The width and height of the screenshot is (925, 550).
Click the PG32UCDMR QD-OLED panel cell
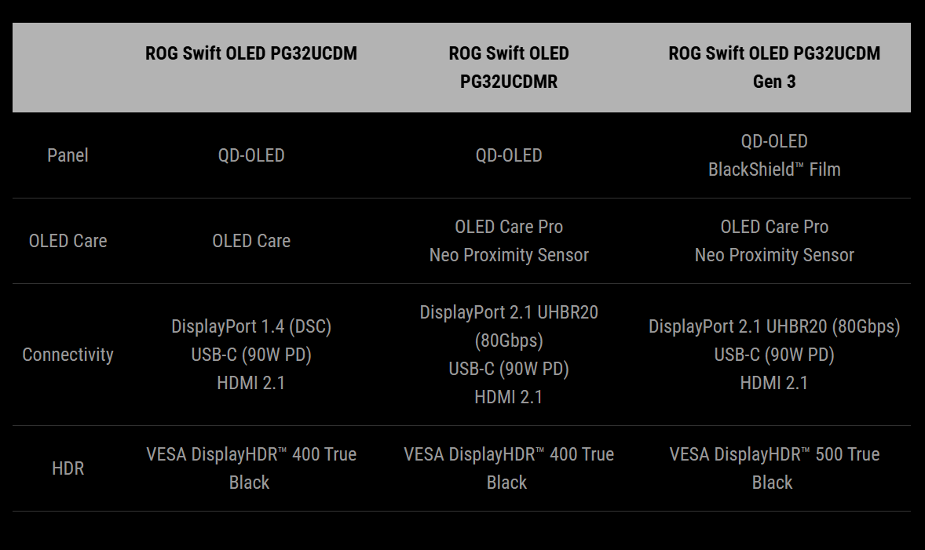pos(509,155)
